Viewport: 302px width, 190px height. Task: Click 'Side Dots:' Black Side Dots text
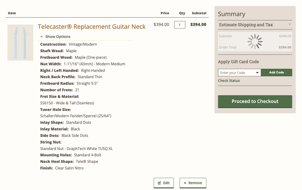75,136
